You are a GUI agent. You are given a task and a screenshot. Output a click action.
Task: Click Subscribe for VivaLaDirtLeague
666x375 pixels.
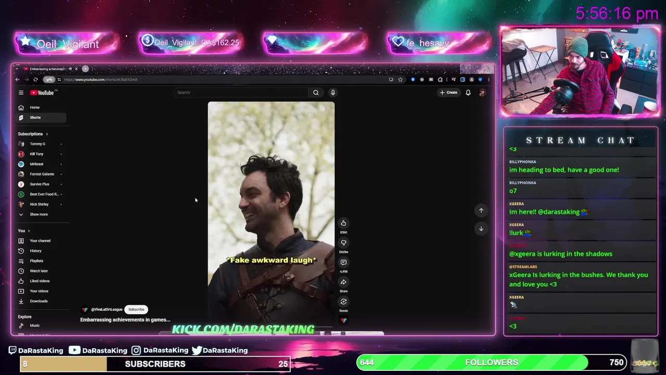tap(136, 309)
